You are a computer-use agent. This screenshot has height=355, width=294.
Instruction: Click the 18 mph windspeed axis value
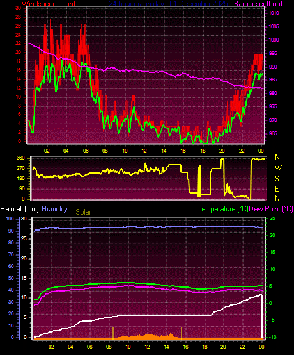click(19, 61)
